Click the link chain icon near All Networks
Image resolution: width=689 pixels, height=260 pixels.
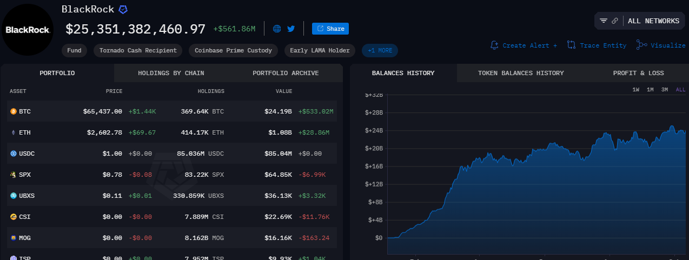click(615, 21)
